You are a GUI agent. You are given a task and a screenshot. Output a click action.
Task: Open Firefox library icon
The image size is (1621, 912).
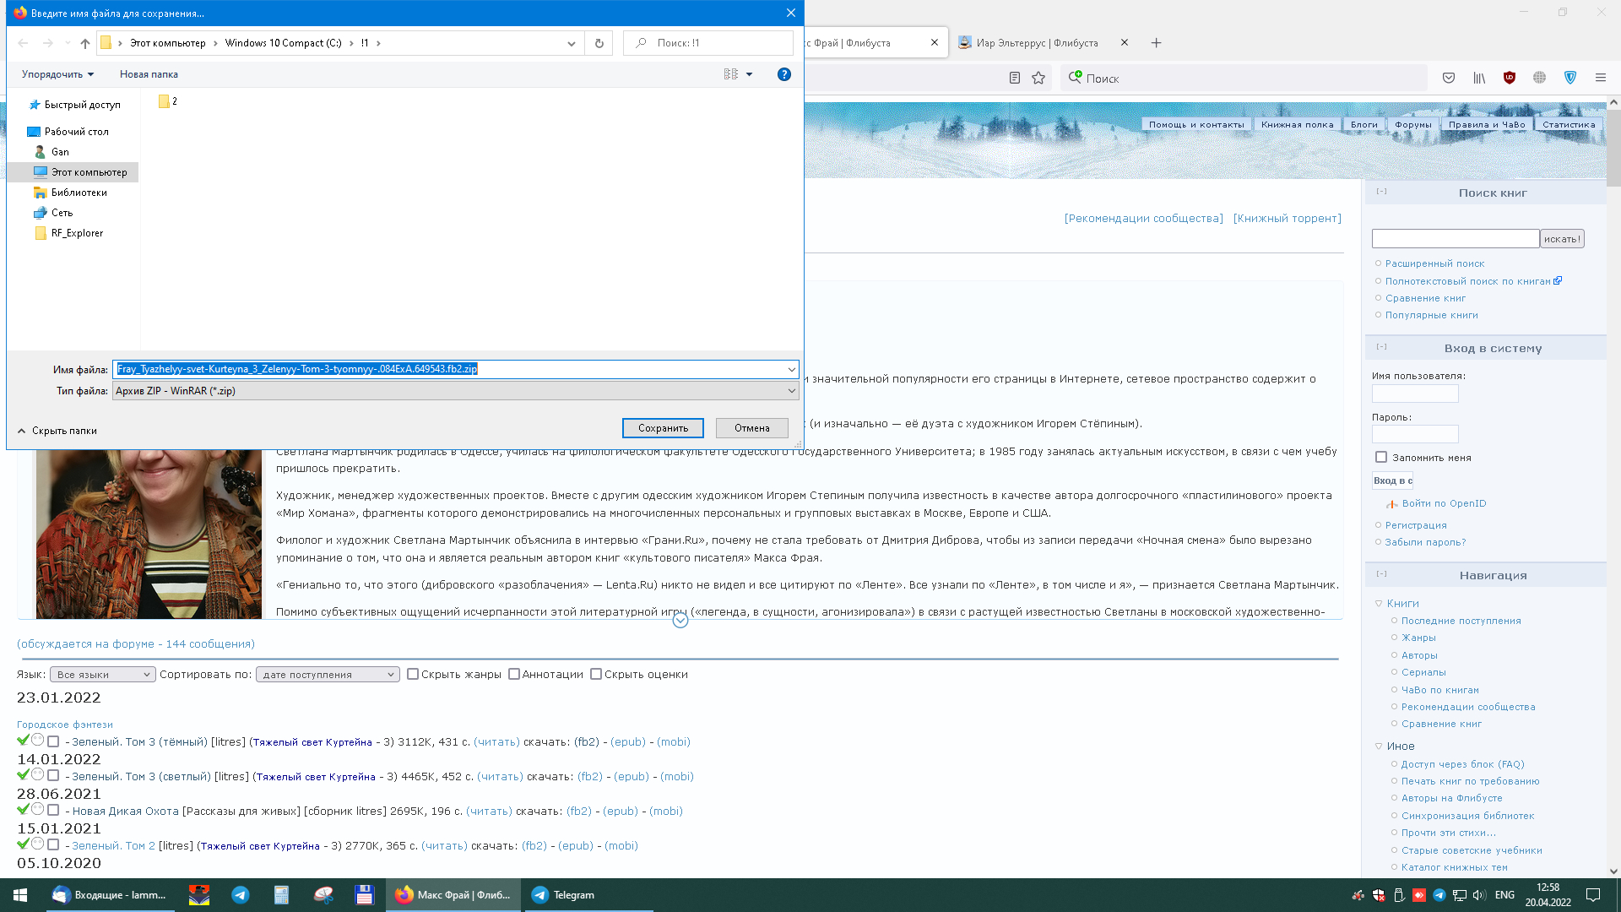point(1479,78)
